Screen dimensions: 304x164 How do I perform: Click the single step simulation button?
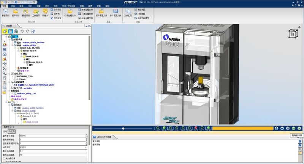(293, 128)
